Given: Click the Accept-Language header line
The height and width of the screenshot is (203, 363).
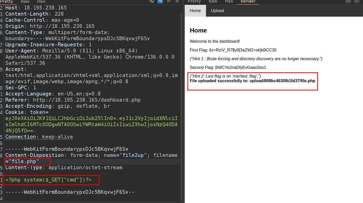Looking at the screenshot, I should [53, 94].
